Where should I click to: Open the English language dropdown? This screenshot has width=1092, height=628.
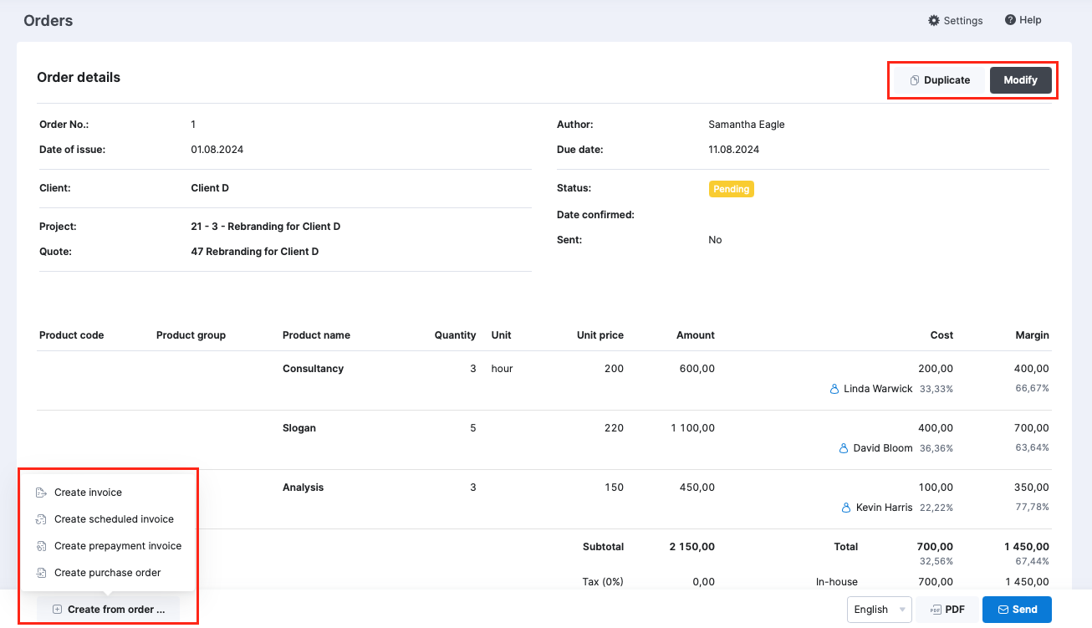[x=879, y=610]
